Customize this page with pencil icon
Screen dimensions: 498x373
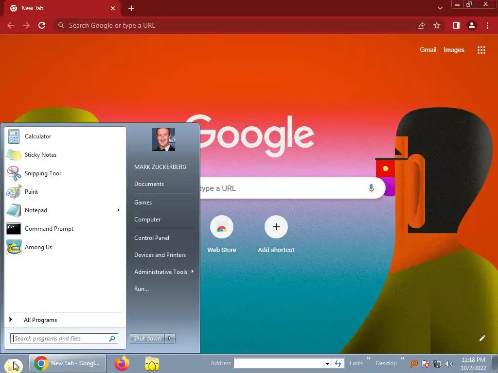(482, 338)
